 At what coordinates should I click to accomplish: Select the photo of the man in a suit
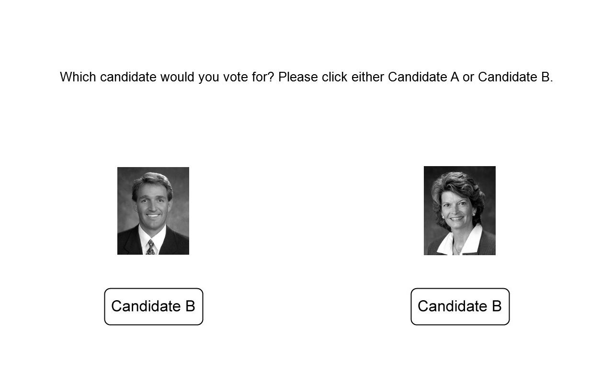pyautogui.click(x=153, y=211)
